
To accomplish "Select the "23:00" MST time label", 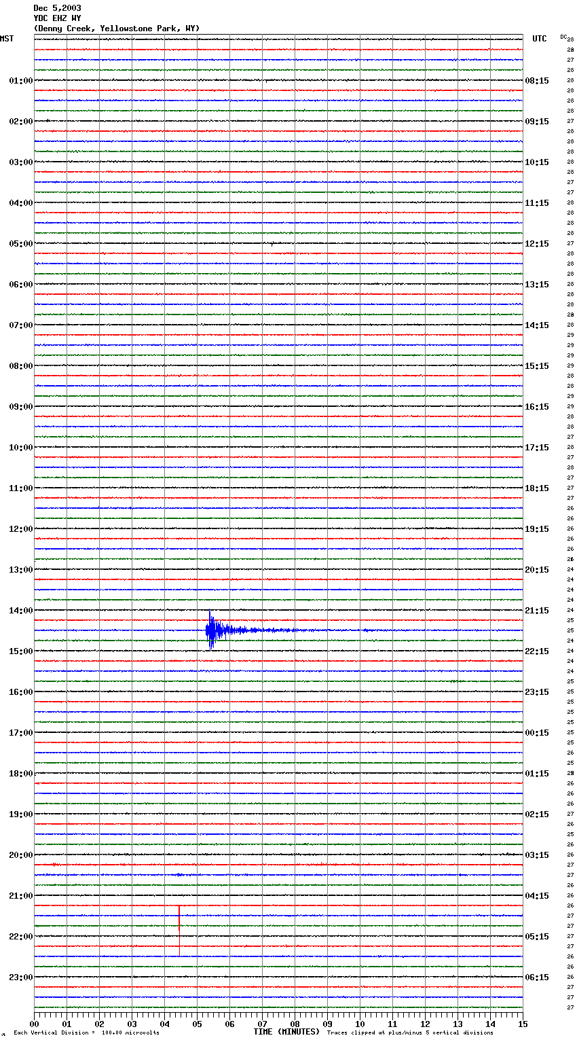I will (x=21, y=977).
